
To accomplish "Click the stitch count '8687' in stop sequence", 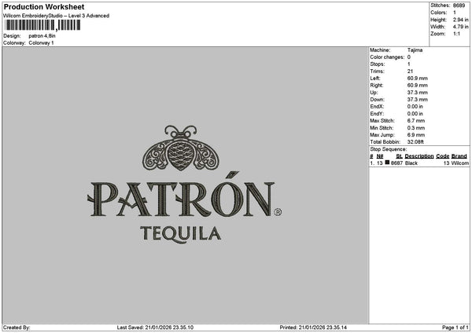I will tap(396, 163).
